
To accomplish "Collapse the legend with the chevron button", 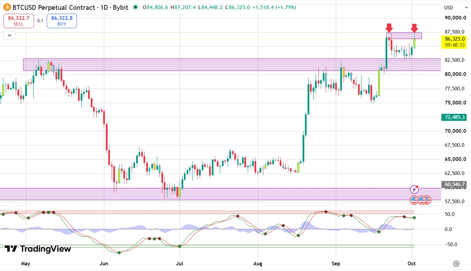I will [9, 35].
